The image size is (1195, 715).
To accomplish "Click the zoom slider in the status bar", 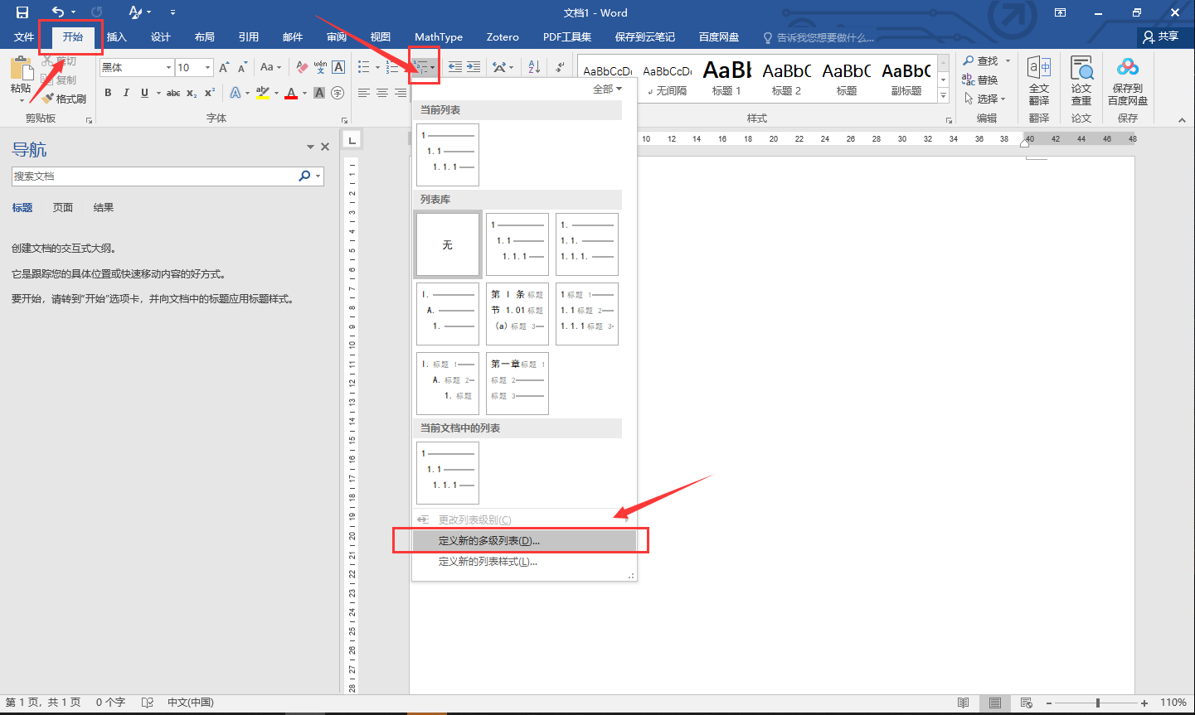I will [1097, 703].
